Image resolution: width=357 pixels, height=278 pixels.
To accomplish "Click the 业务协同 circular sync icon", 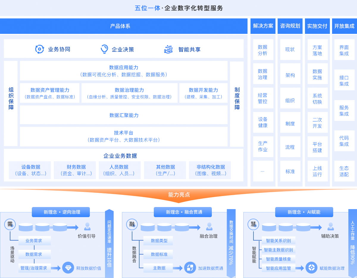I will [x=40, y=49].
